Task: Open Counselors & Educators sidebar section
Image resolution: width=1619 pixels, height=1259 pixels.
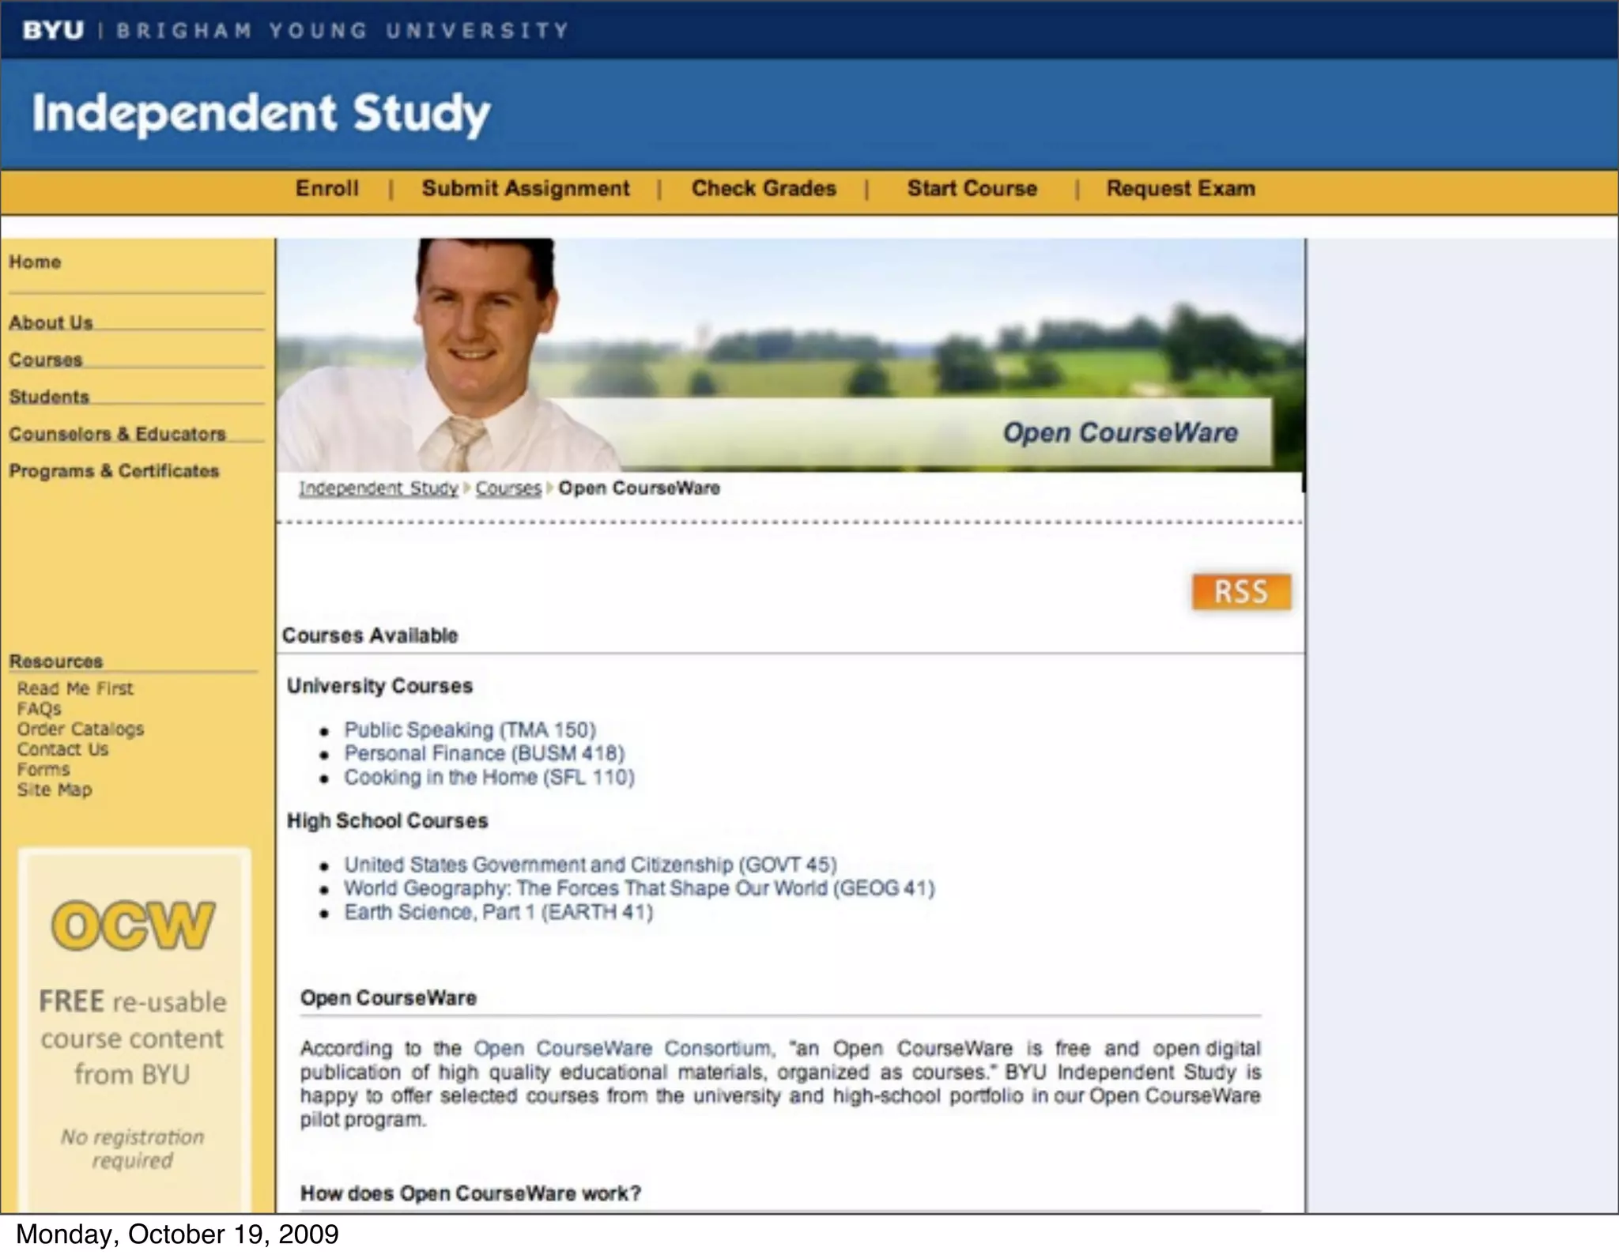Action: (x=117, y=434)
